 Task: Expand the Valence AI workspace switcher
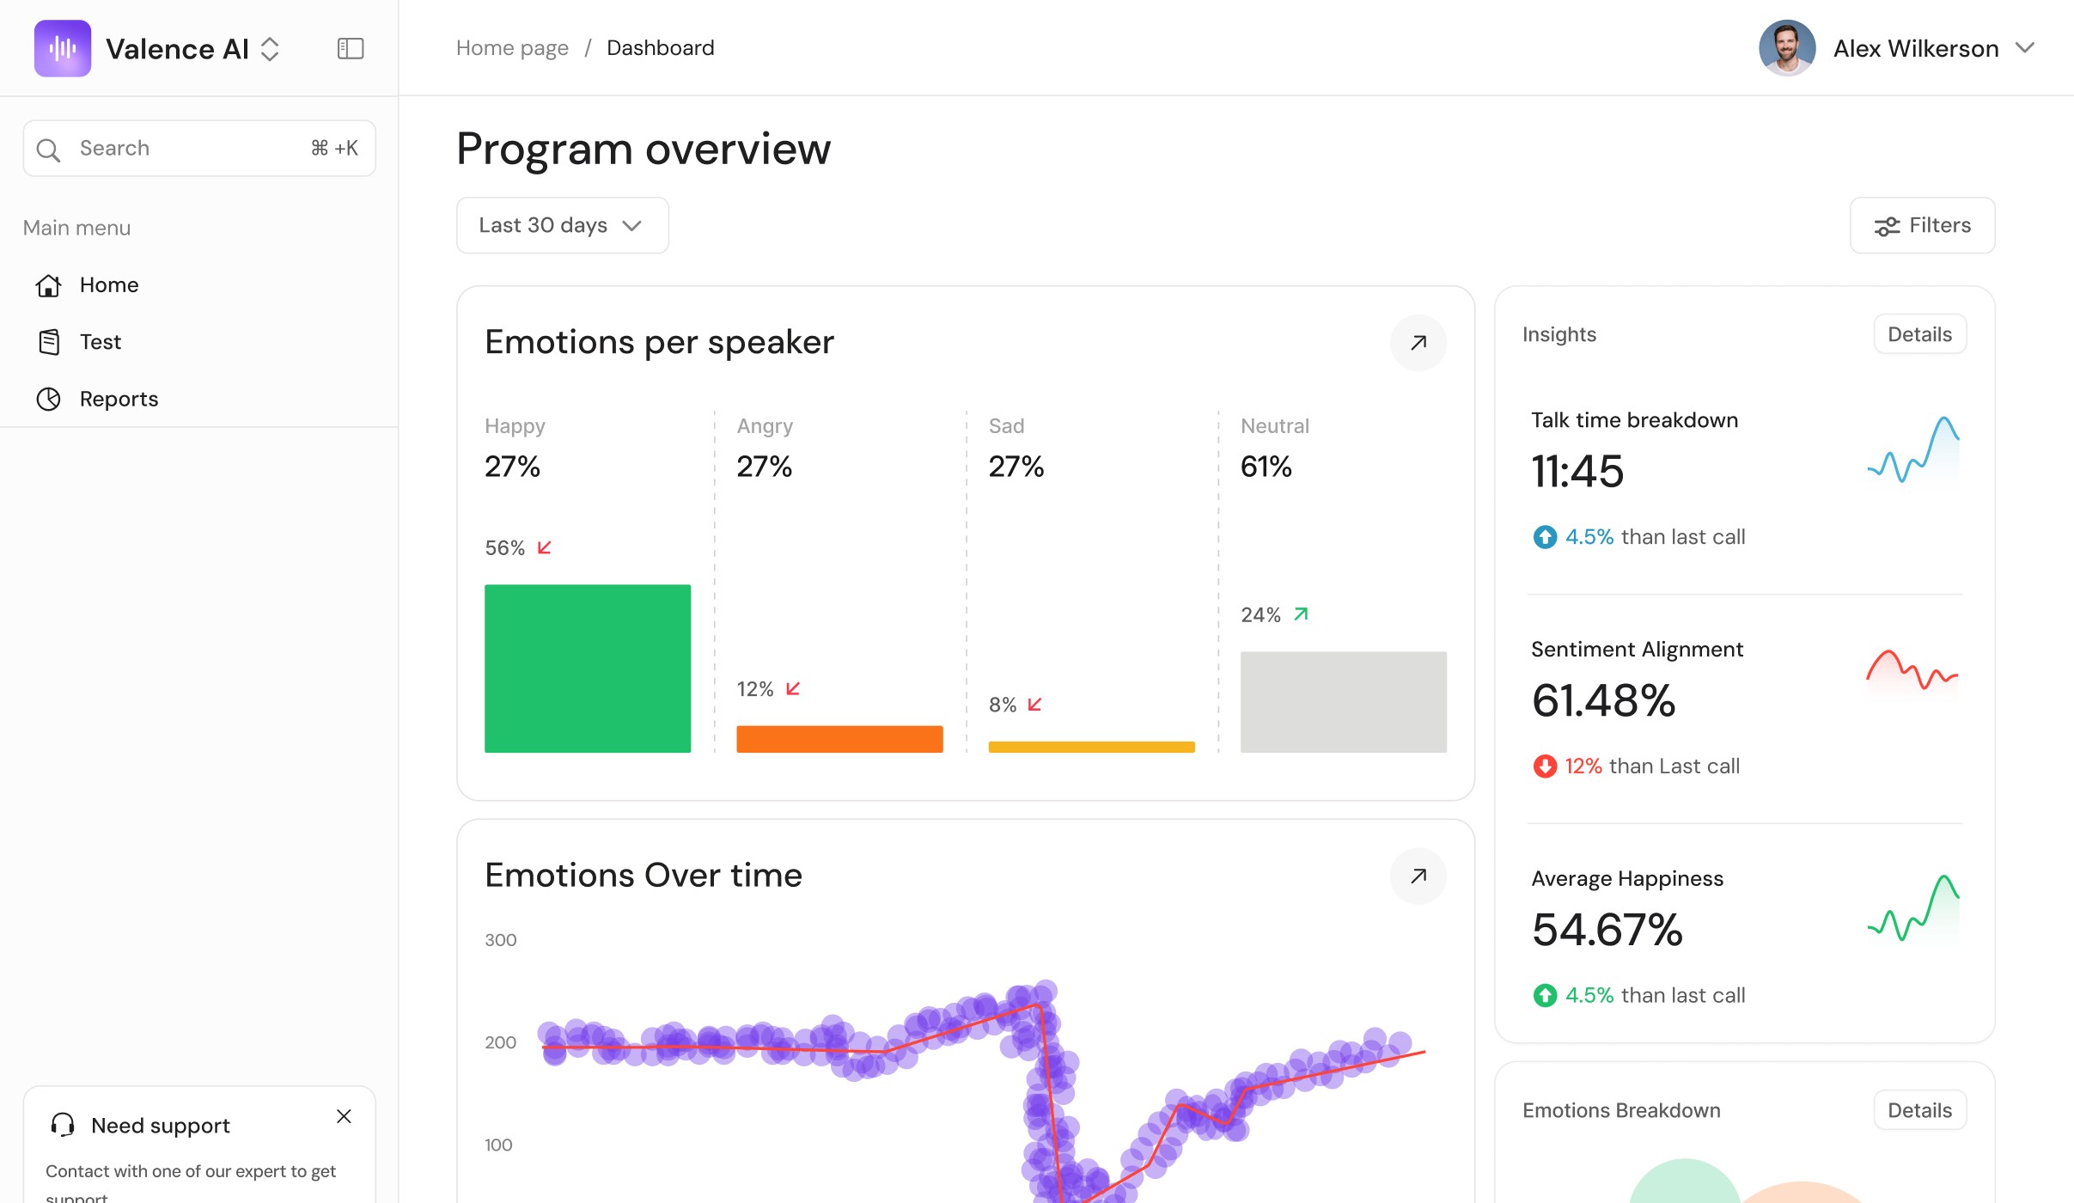click(270, 49)
